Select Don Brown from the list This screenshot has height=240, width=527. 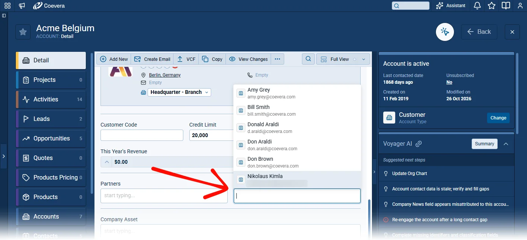tap(297, 162)
